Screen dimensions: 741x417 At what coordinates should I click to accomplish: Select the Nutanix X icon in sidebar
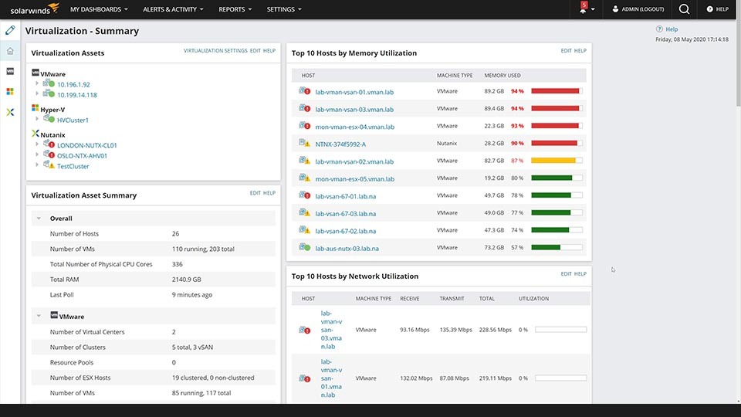coord(10,112)
